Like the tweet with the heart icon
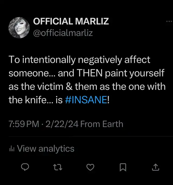 [x=91, y=168]
